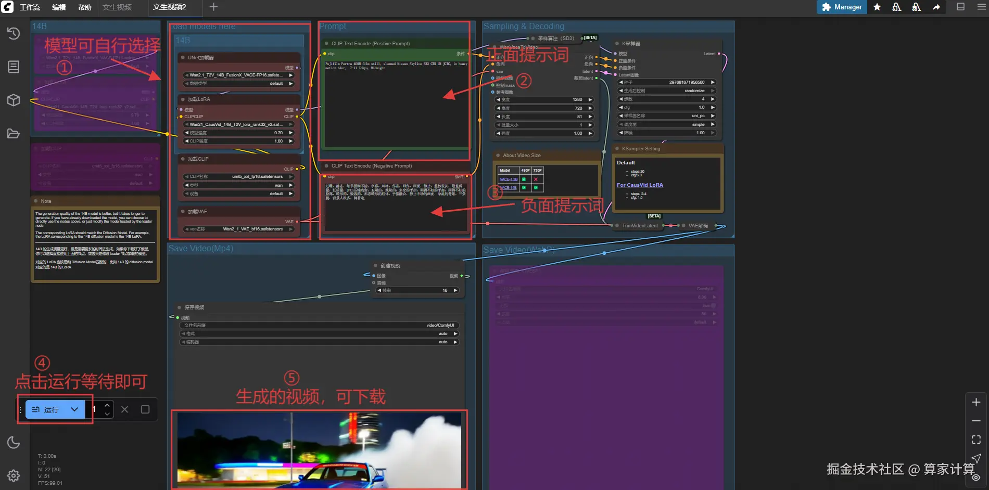The width and height of the screenshot is (989, 490).
Task: Click the share arrow icon in top bar
Action: [x=936, y=7]
